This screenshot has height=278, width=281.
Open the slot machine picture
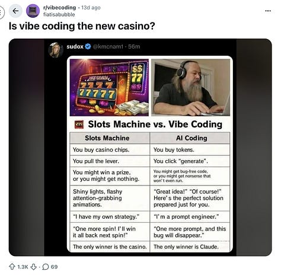tap(109, 87)
